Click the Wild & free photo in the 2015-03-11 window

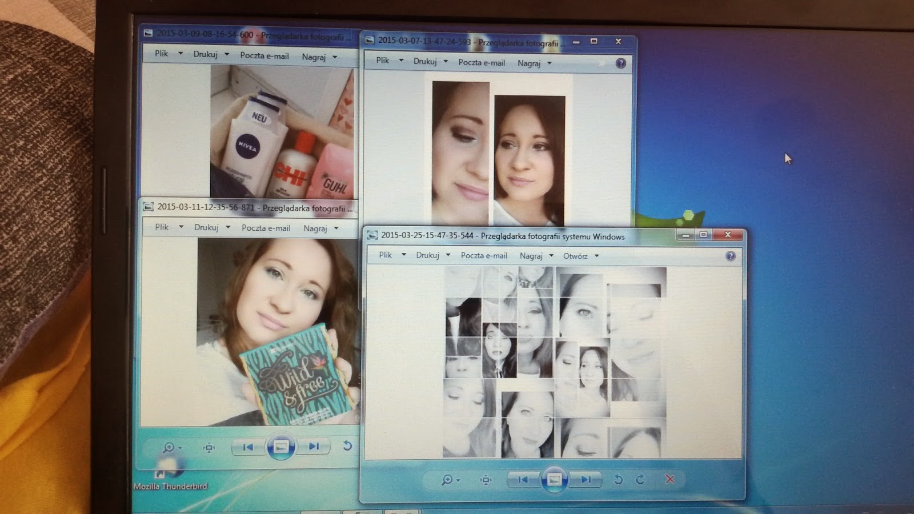pyautogui.click(x=279, y=332)
